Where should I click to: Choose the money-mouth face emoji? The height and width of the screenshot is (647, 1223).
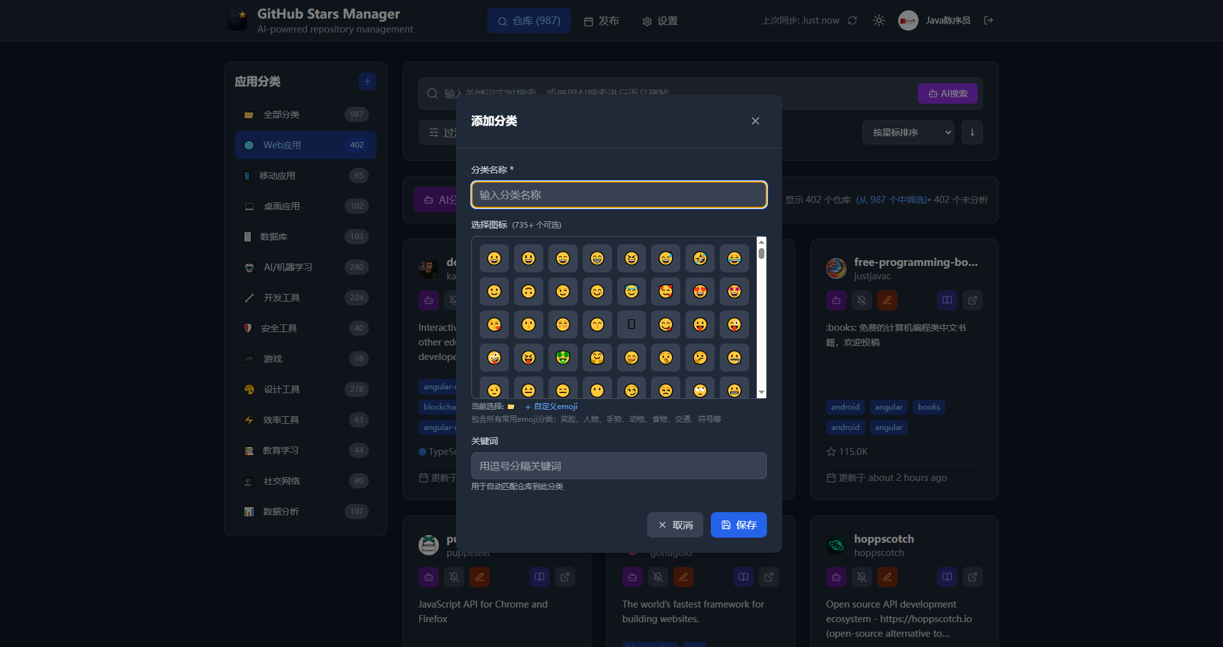[562, 358]
